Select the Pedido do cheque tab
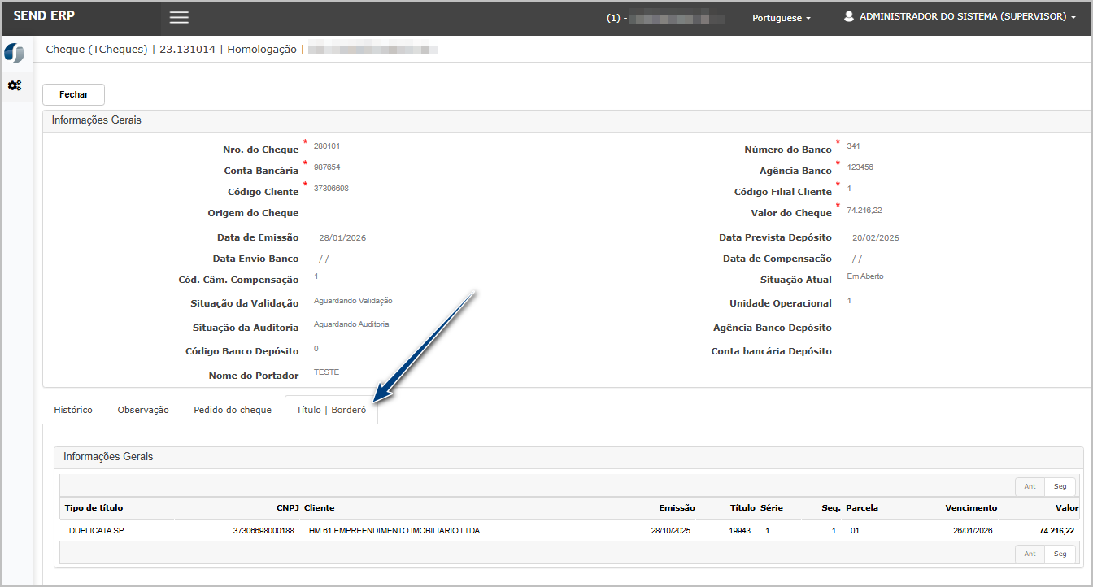The height and width of the screenshot is (587, 1093). [233, 410]
